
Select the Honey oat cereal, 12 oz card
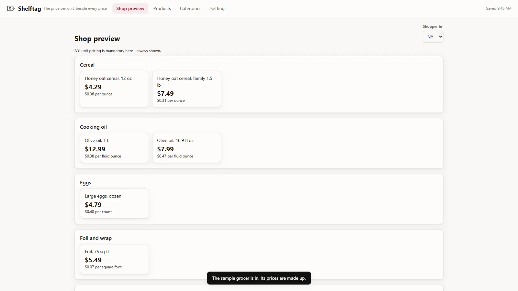point(114,89)
